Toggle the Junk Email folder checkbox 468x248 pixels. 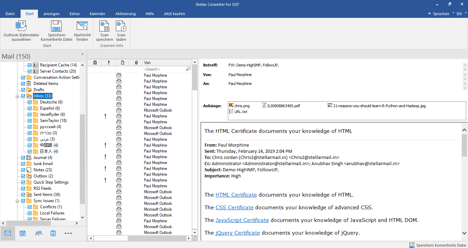23,164
